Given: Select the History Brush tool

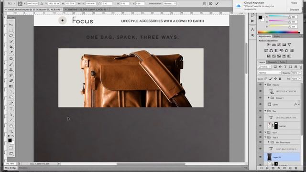Looking at the screenshot, I should pos(11,75).
